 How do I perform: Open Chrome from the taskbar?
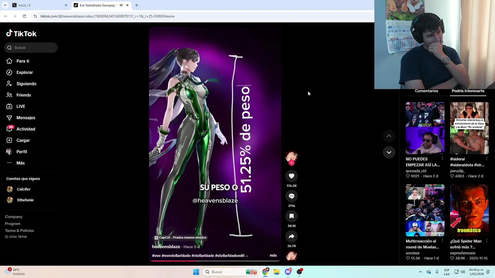265,272
